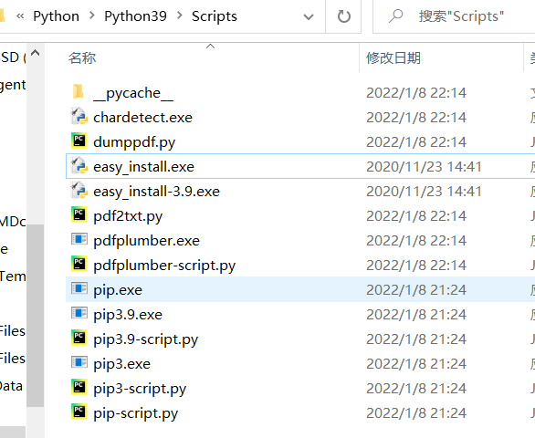Select the pip.exe file row

tap(300, 289)
